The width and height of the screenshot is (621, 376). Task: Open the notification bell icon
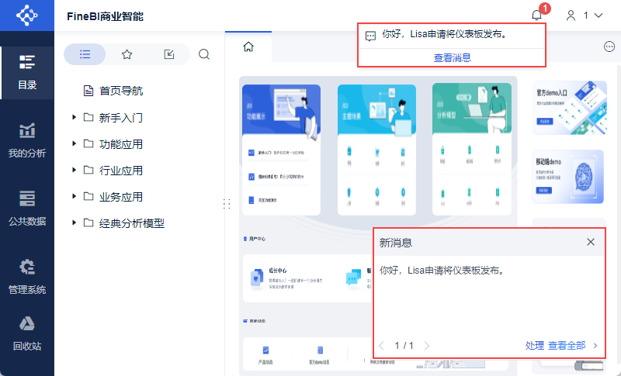coord(536,15)
